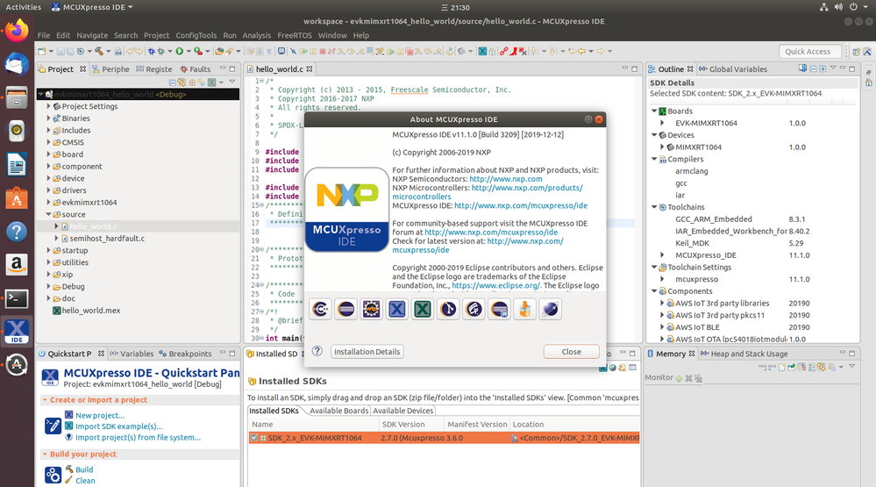Viewport: 876px width, 487px height.
Task: Add a memory monitor with the green plus
Action: [x=679, y=378]
